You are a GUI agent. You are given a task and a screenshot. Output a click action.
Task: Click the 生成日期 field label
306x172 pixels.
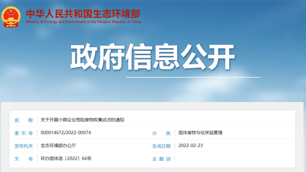(161, 146)
